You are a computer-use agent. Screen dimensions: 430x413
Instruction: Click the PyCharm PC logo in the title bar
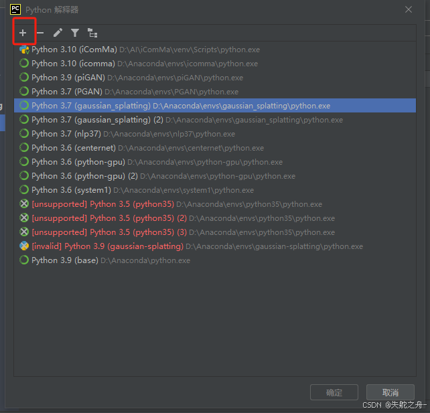click(15, 9)
